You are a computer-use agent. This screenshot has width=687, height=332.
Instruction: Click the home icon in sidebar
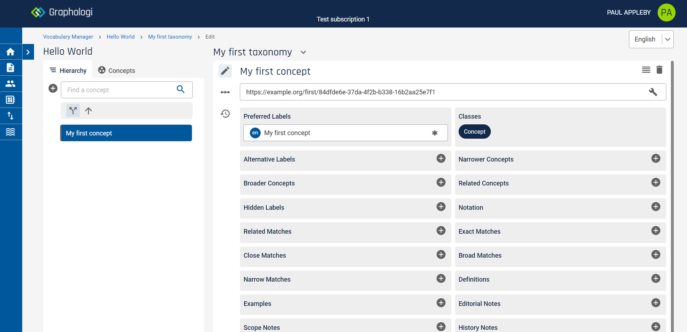tap(10, 52)
